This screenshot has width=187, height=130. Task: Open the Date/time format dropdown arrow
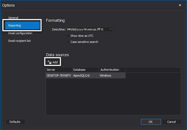click(110, 29)
